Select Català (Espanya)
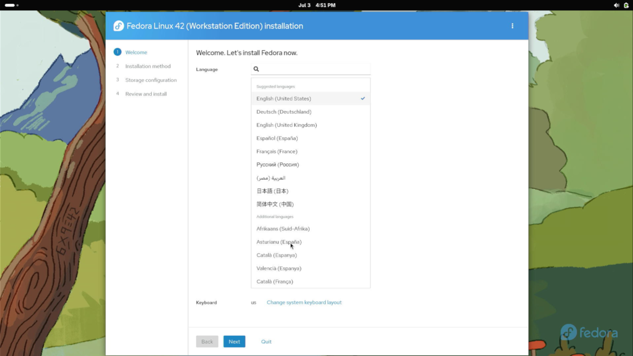 pos(311,255)
